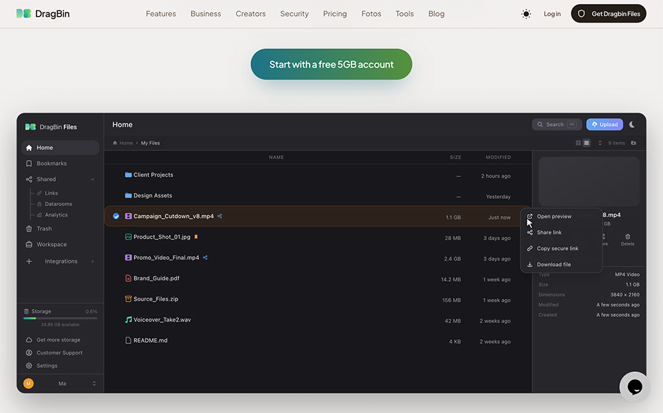Open the Pricing nav item
The width and height of the screenshot is (663, 413).
[335, 13]
